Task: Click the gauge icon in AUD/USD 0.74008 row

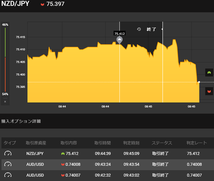Action: (8, 164)
